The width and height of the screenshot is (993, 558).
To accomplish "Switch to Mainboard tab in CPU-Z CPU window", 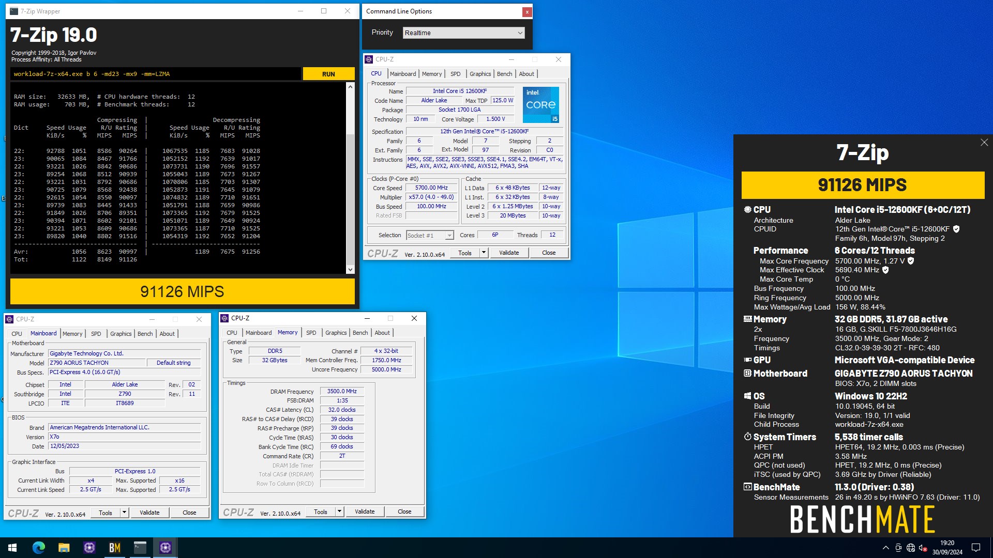I will 403,74.
